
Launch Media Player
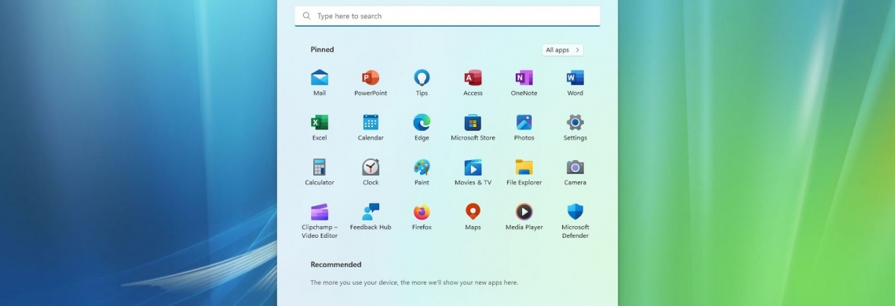[524, 217]
